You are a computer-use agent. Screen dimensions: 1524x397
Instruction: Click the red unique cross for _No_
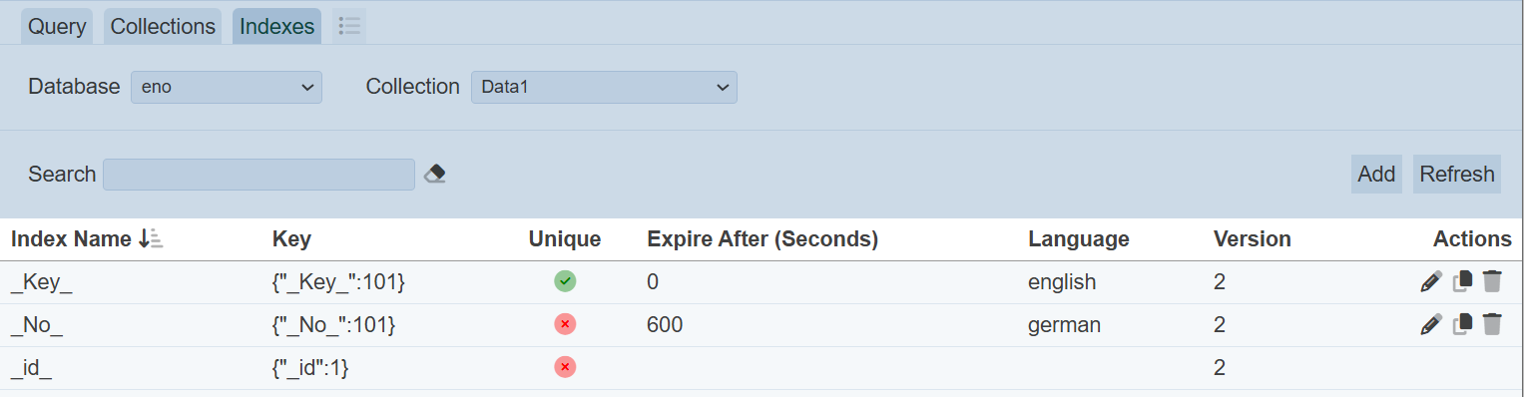(x=565, y=324)
